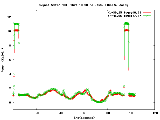Click the 100 tick label on x-axis
This screenshot has width=160, height=120.
[x=131, y=113]
